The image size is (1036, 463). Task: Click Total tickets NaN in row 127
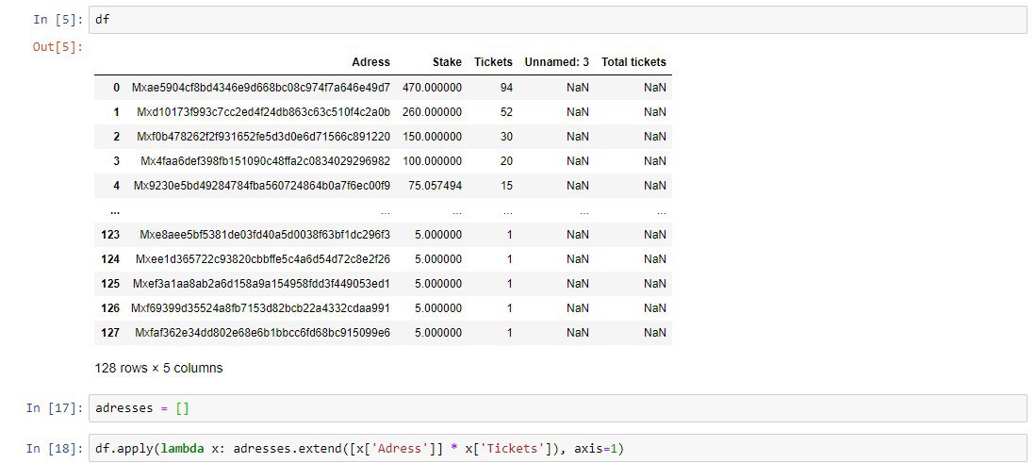(655, 332)
